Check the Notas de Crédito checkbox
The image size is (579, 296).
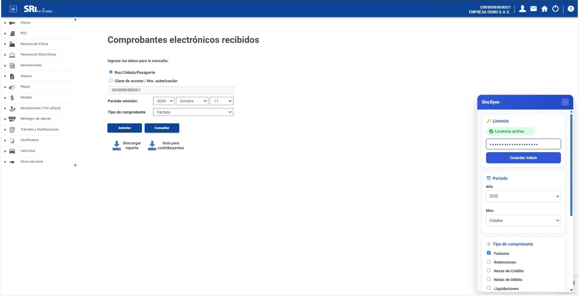coord(489,270)
